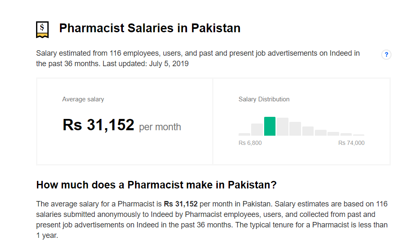Click the Salary Distribution label

coord(264,99)
